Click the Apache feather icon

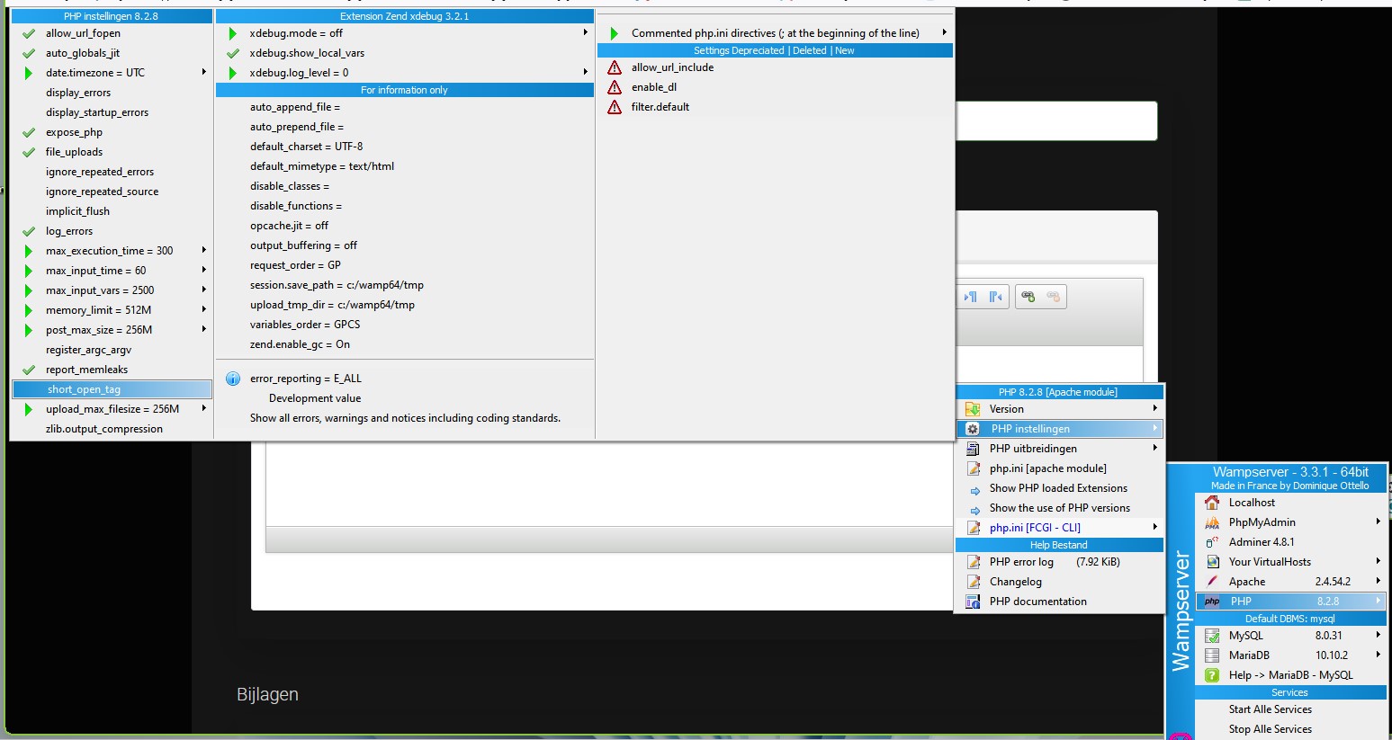[1212, 582]
